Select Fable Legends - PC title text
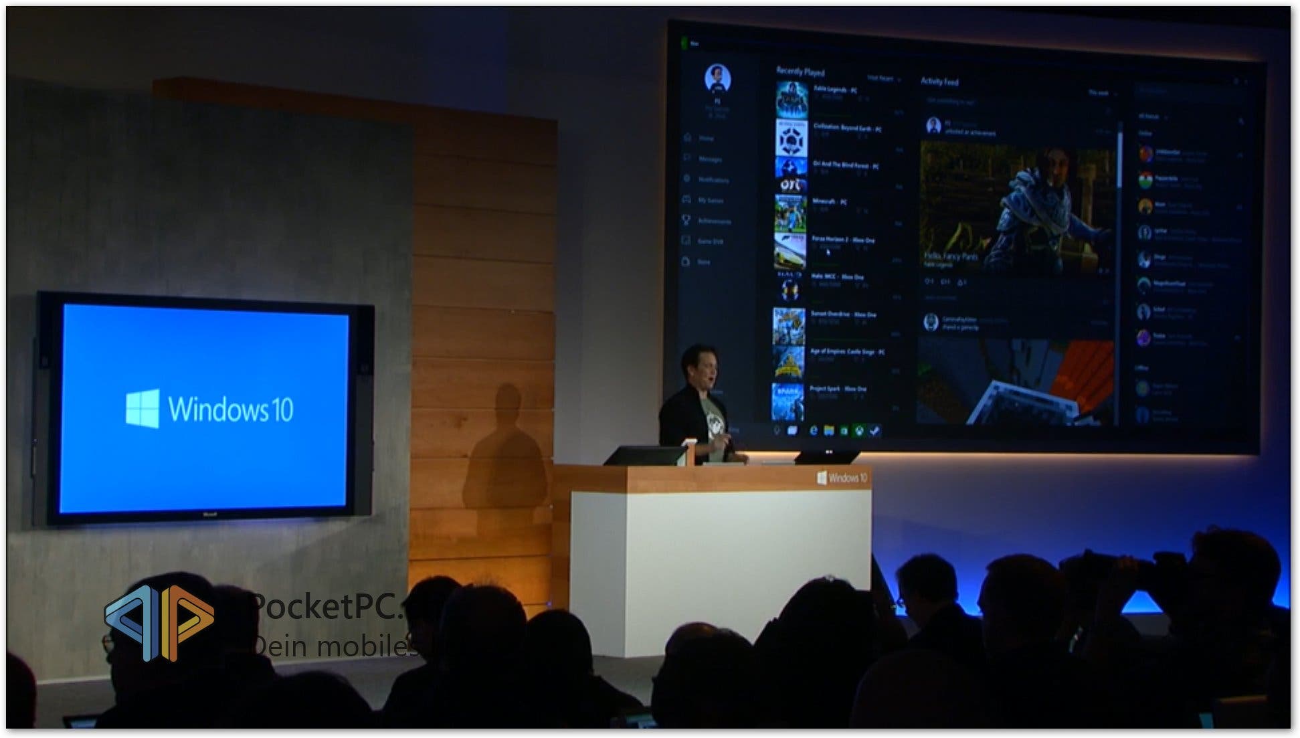1300x738 pixels. click(835, 89)
